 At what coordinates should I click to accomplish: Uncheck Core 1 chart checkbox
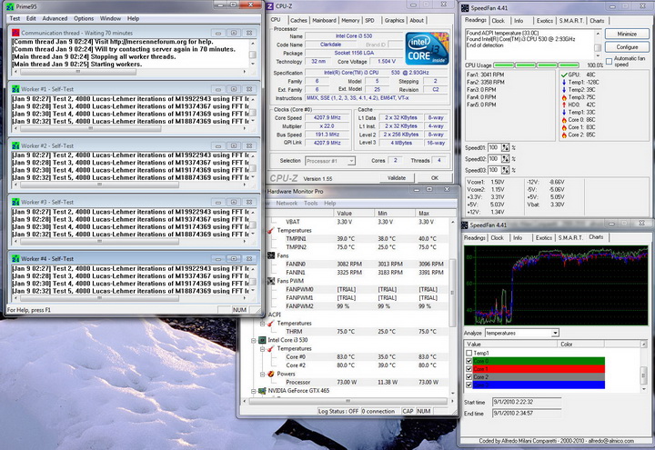click(x=469, y=369)
